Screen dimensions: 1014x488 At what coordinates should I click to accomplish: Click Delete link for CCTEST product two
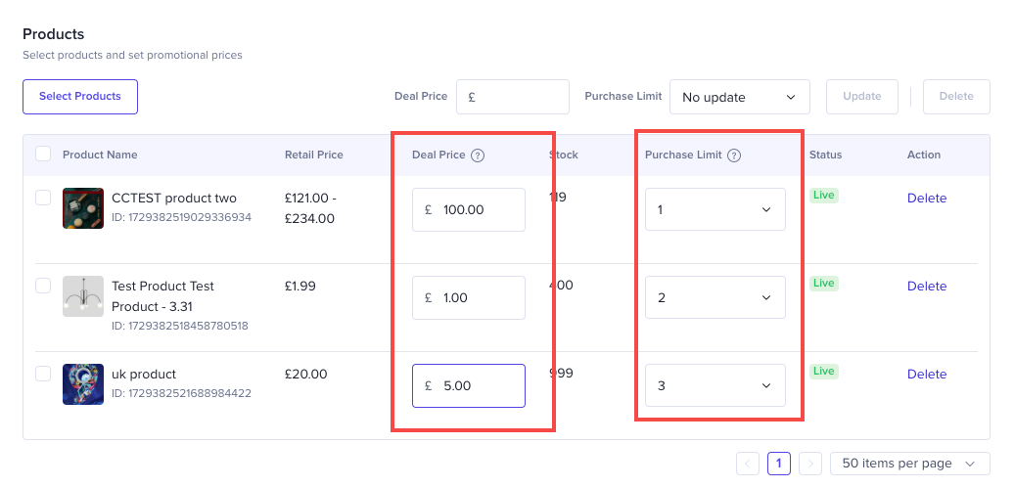click(926, 199)
